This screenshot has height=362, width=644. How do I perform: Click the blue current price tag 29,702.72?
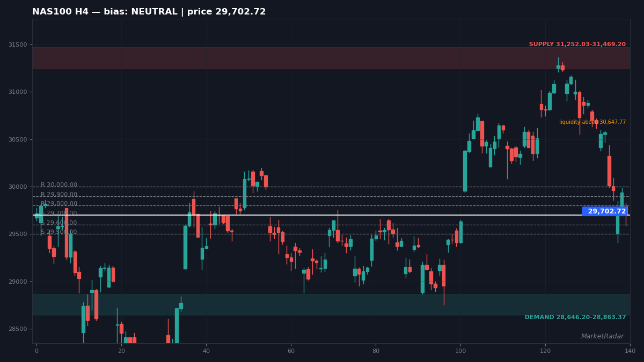click(x=605, y=211)
